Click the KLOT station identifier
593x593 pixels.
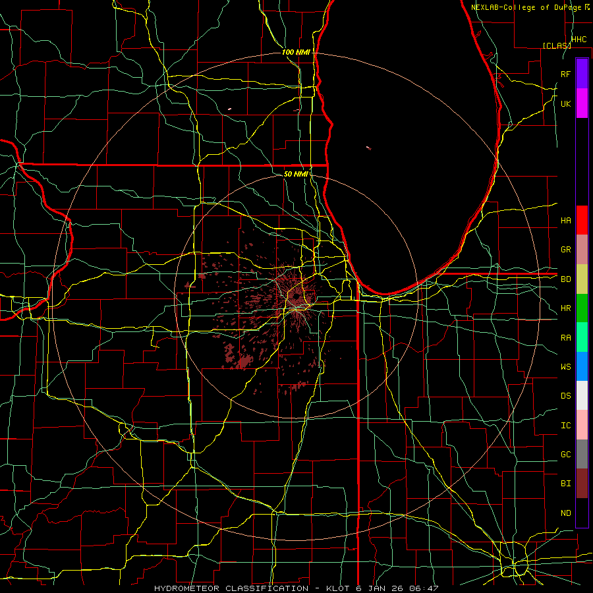click(337, 588)
